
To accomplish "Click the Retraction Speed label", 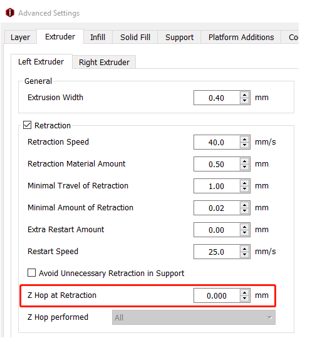I will click(x=58, y=142).
